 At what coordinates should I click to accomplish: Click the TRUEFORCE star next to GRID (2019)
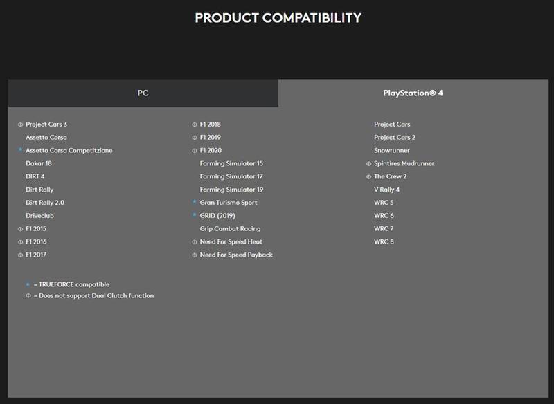tap(195, 215)
